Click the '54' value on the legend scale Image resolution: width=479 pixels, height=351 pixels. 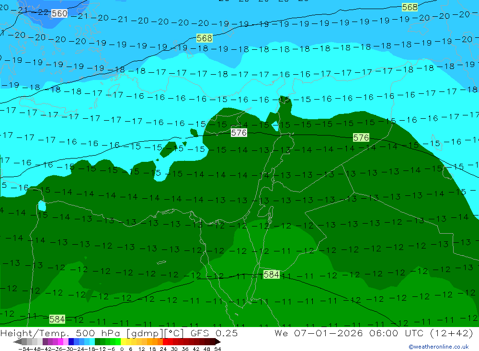coord(217,349)
